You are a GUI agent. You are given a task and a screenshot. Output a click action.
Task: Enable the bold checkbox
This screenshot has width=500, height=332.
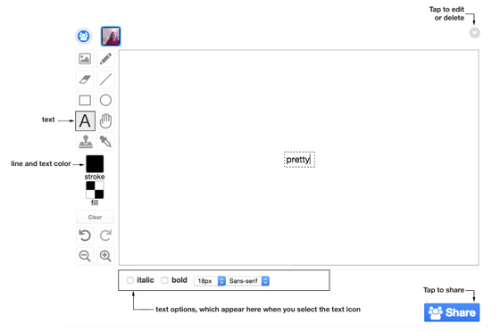[164, 280]
